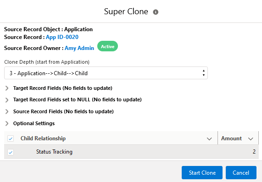Sort by Child Relationship column header

pos(43,138)
